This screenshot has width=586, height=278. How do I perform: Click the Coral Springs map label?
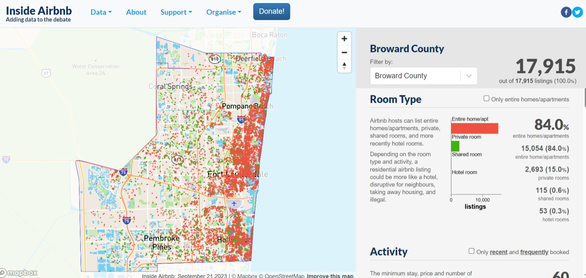point(170,86)
